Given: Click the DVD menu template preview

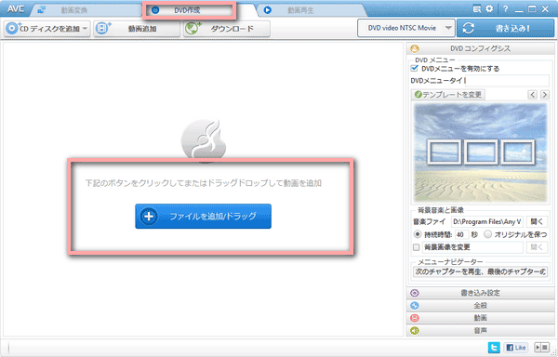Looking at the screenshot, I should pos(481,152).
